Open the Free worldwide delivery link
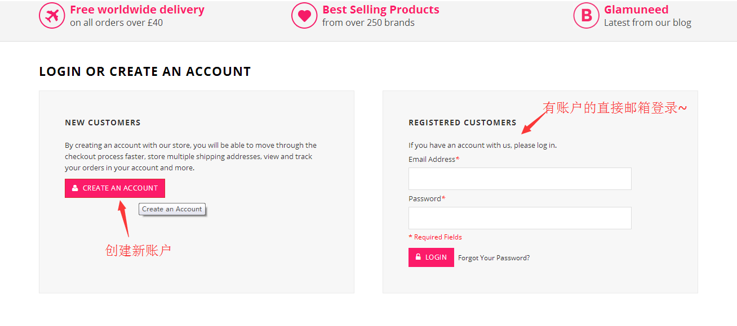This screenshot has width=737, height=326. (137, 10)
